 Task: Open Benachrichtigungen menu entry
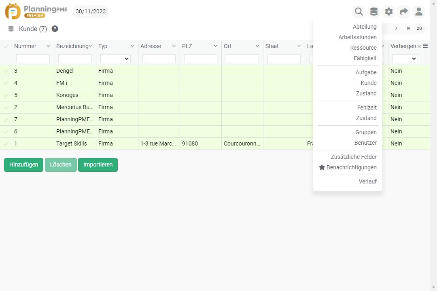[x=351, y=167]
